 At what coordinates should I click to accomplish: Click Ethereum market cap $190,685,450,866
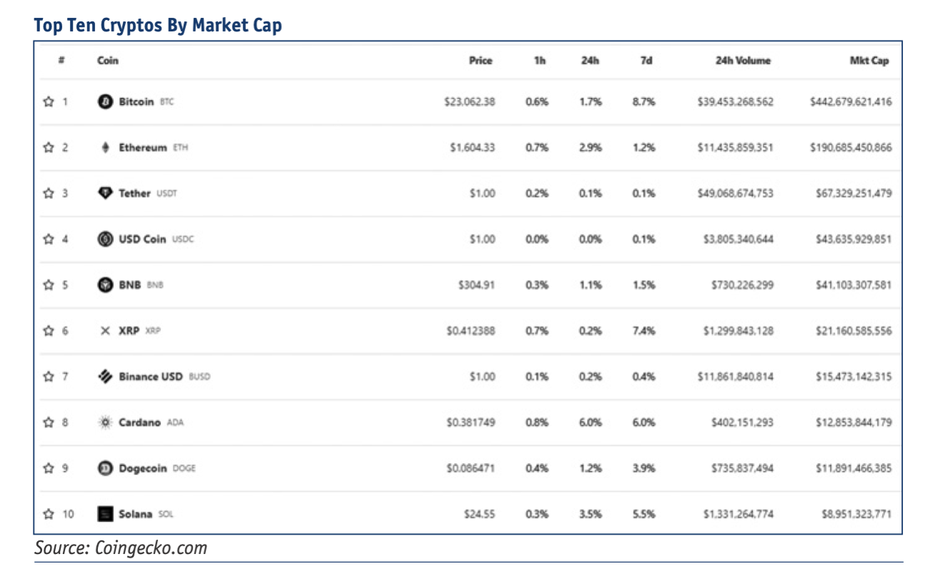click(x=851, y=148)
